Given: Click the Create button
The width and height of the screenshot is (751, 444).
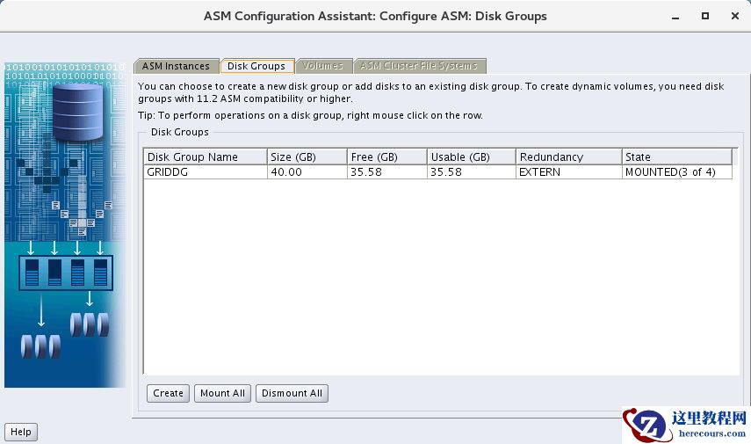Looking at the screenshot, I should (168, 393).
